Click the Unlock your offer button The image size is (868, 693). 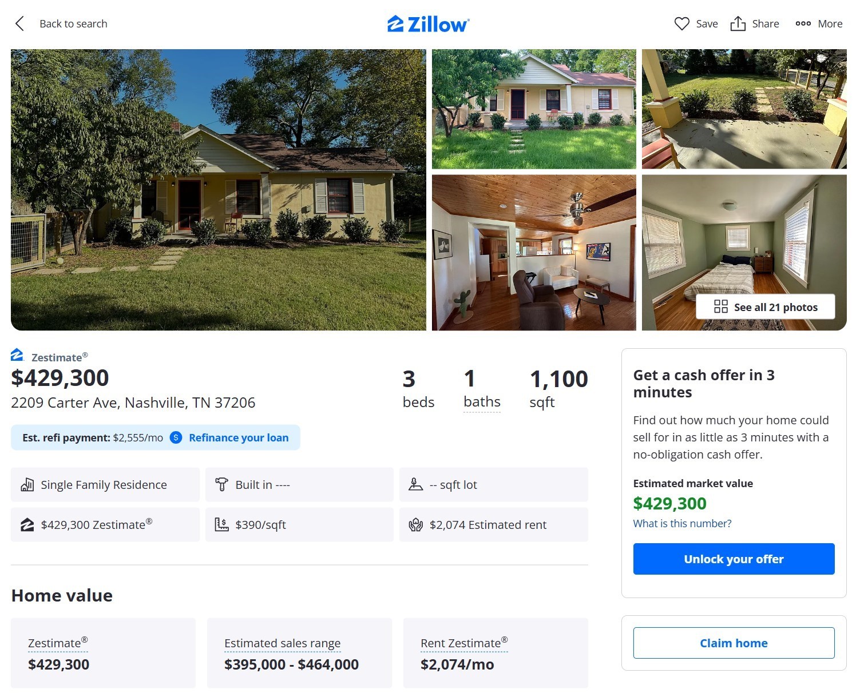click(x=734, y=559)
